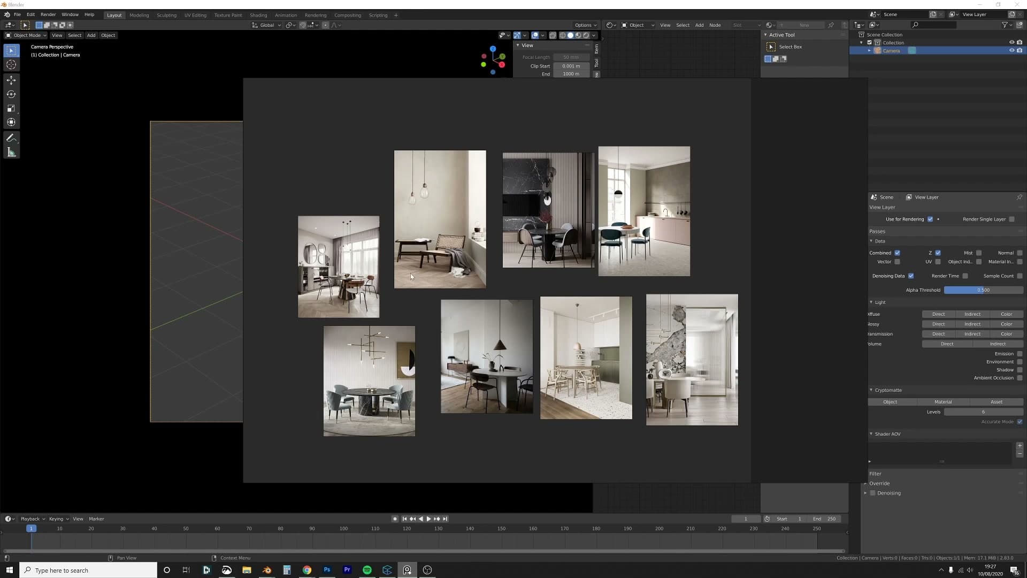Screen dimensions: 1027x578
Task: Switch viewport to solid shading
Action: [x=570, y=35]
